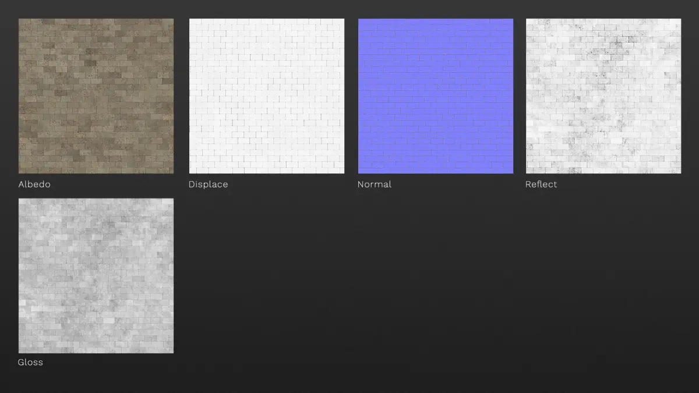Open the grey Gloss map thumbnail
The width and height of the screenshot is (699, 393).
coord(96,275)
